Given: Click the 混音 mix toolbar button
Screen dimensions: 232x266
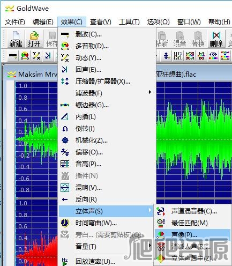Looking at the screenshot, I should point(179,39).
